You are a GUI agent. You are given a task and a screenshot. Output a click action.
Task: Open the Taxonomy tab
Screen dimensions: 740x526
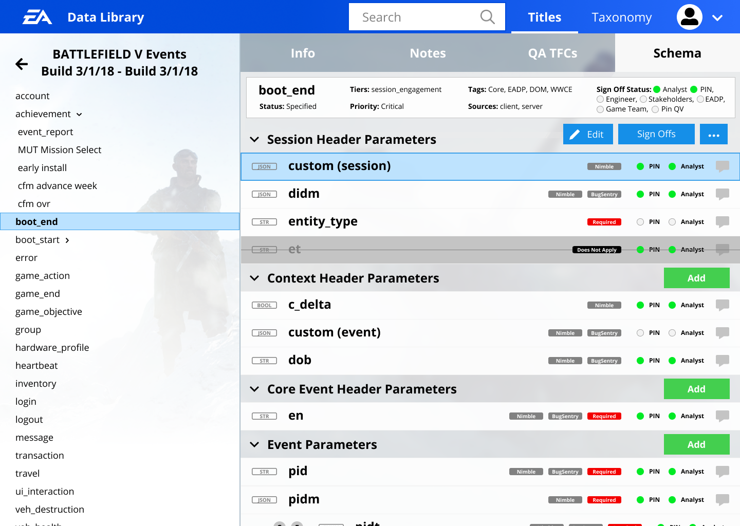(621, 17)
